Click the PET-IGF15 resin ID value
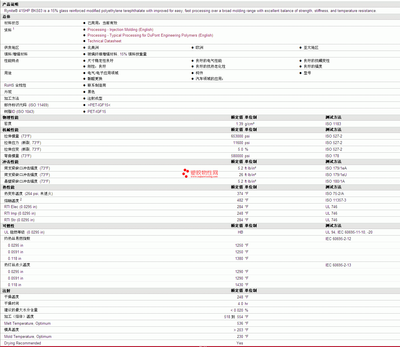 pyautogui.click(x=97, y=112)
